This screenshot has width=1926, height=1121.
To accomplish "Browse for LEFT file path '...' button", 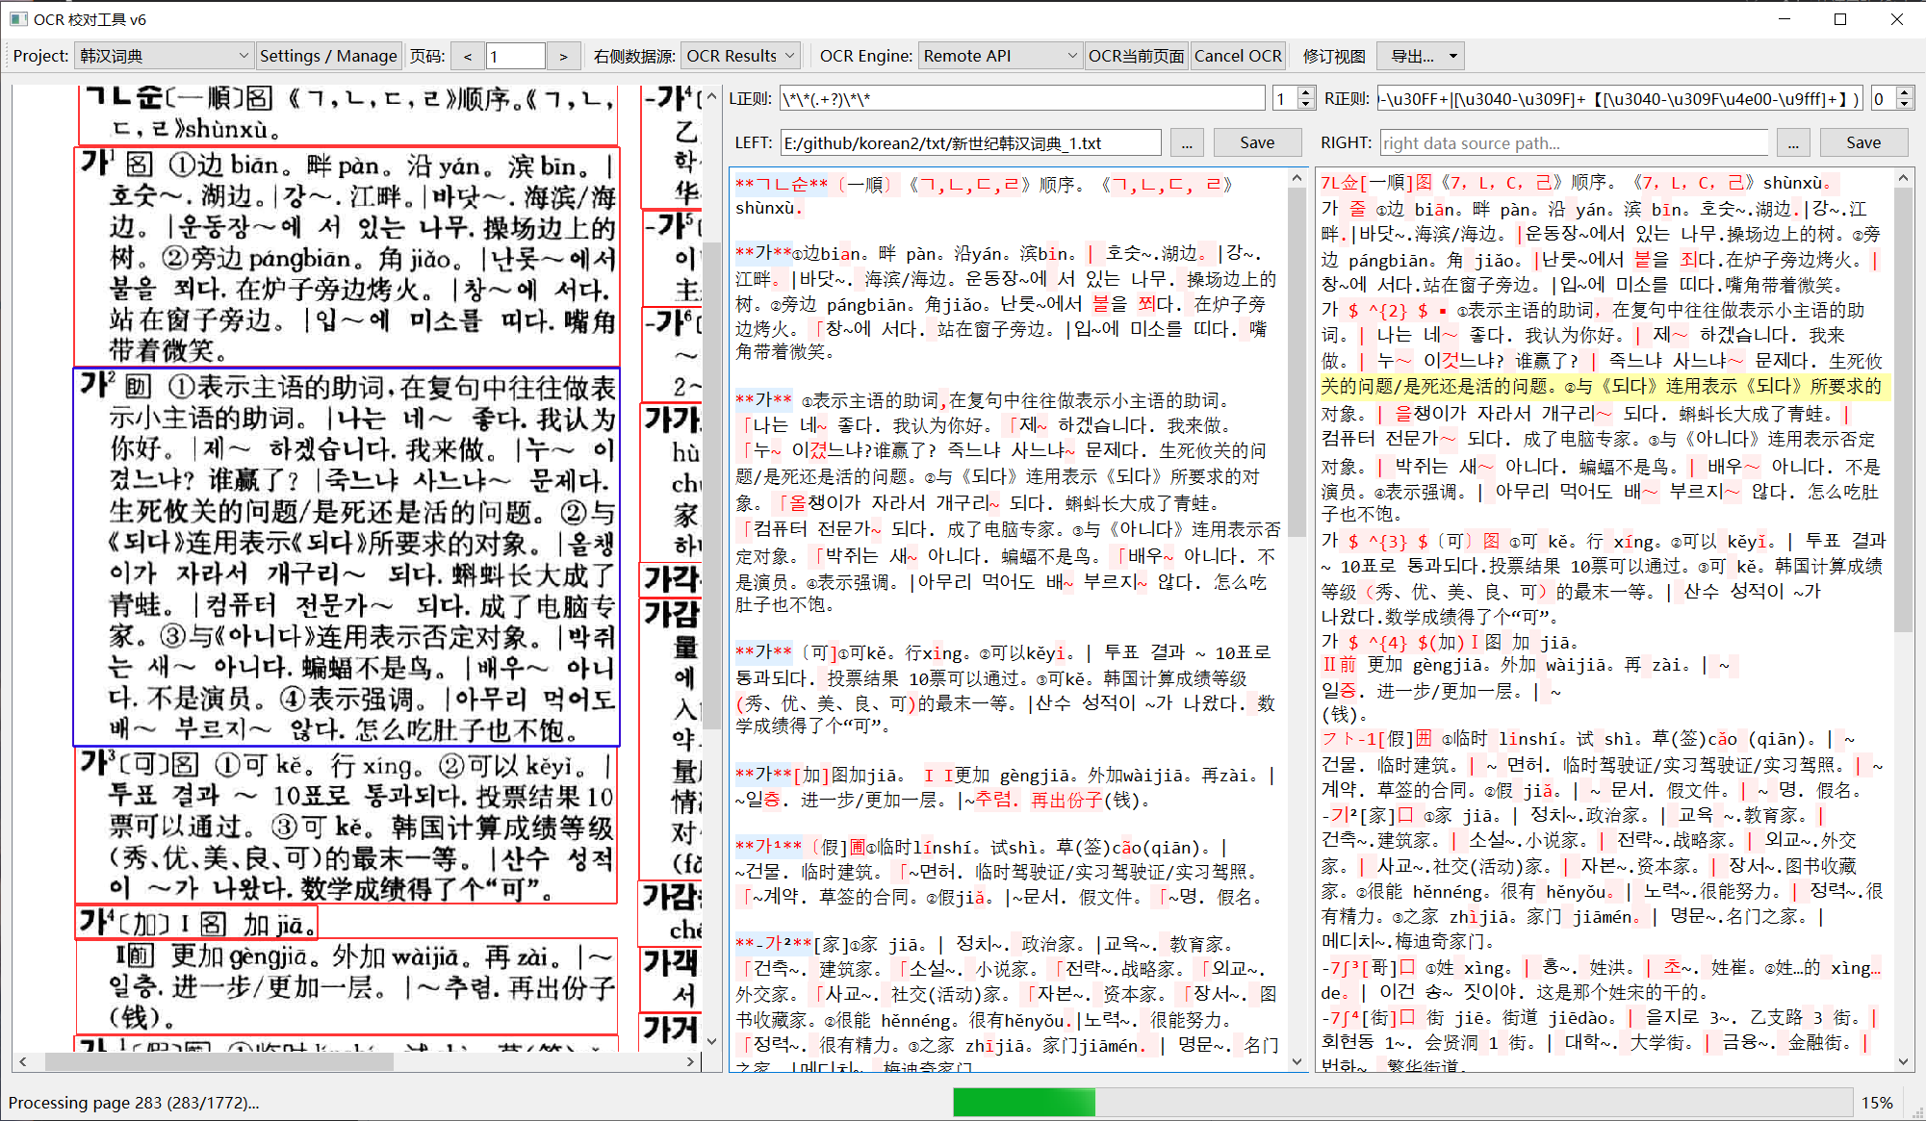I will point(1187,143).
